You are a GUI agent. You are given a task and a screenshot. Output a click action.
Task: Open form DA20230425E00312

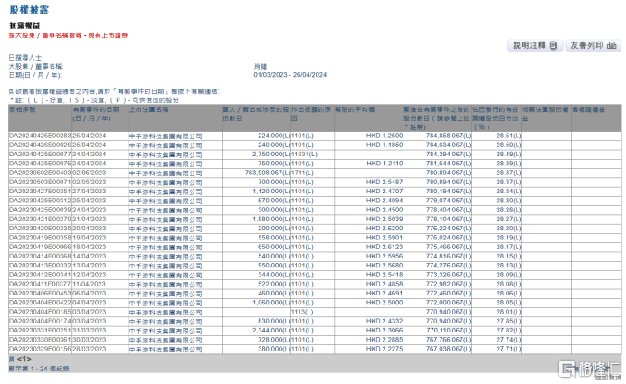40,201
